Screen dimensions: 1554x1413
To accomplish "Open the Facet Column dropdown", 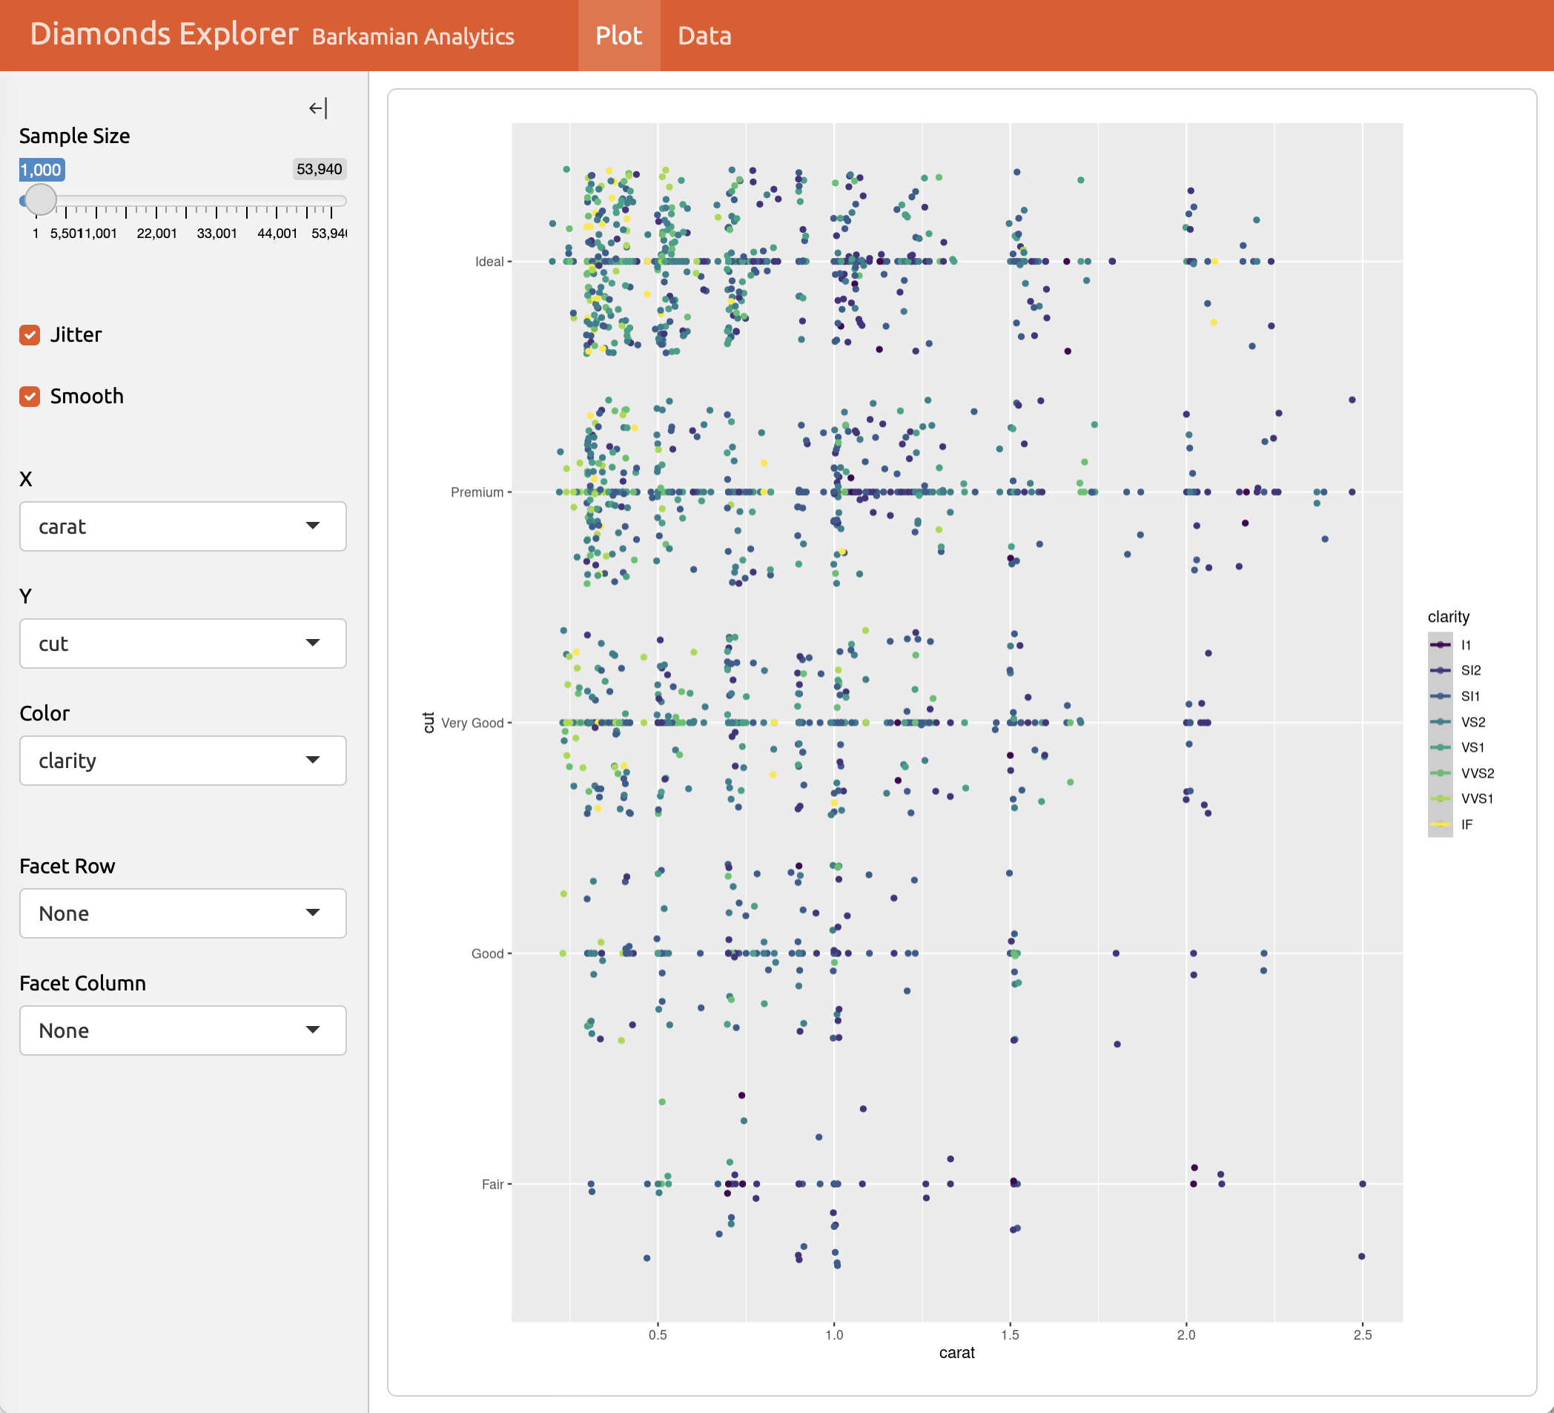I will pyautogui.click(x=182, y=1030).
